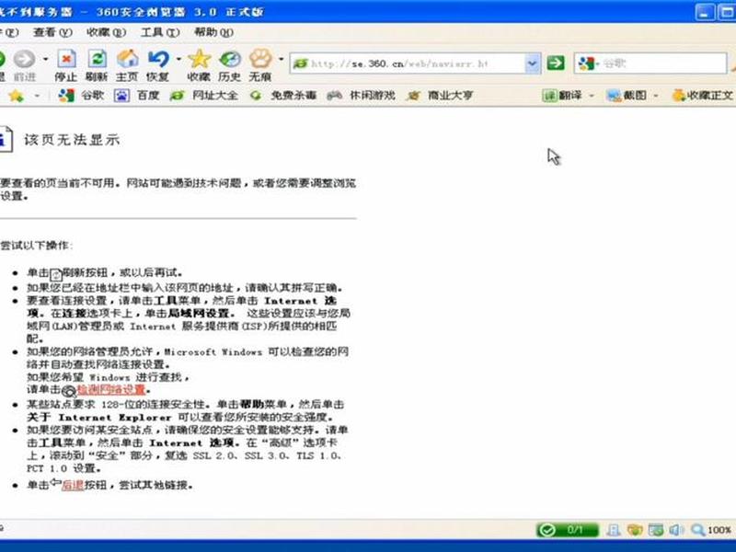This screenshot has height=552, width=736.
Task: Click the inline refresh icon before 刷新按钮
Action: coord(56,274)
